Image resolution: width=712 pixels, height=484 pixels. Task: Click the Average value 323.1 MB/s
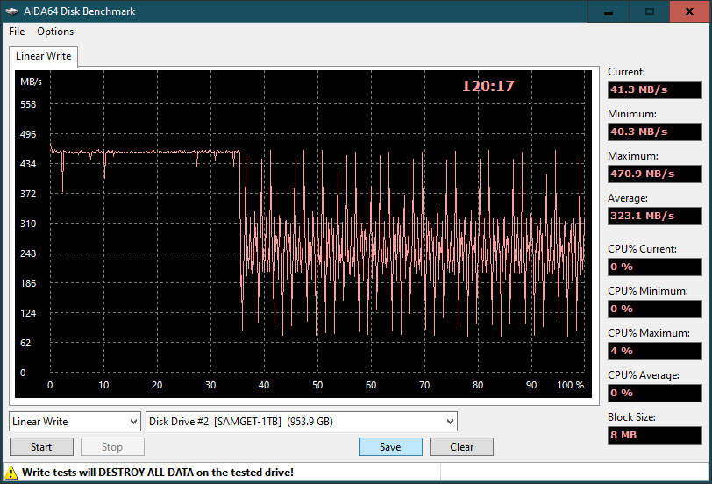(655, 216)
